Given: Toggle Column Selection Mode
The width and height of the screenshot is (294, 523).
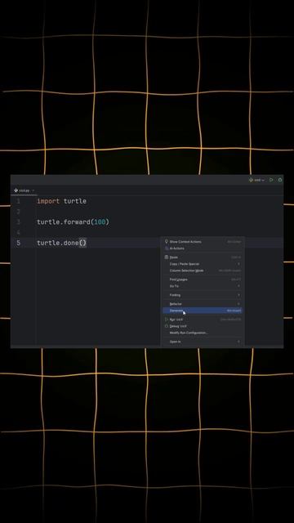Looking at the screenshot, I should click(203, 270).
